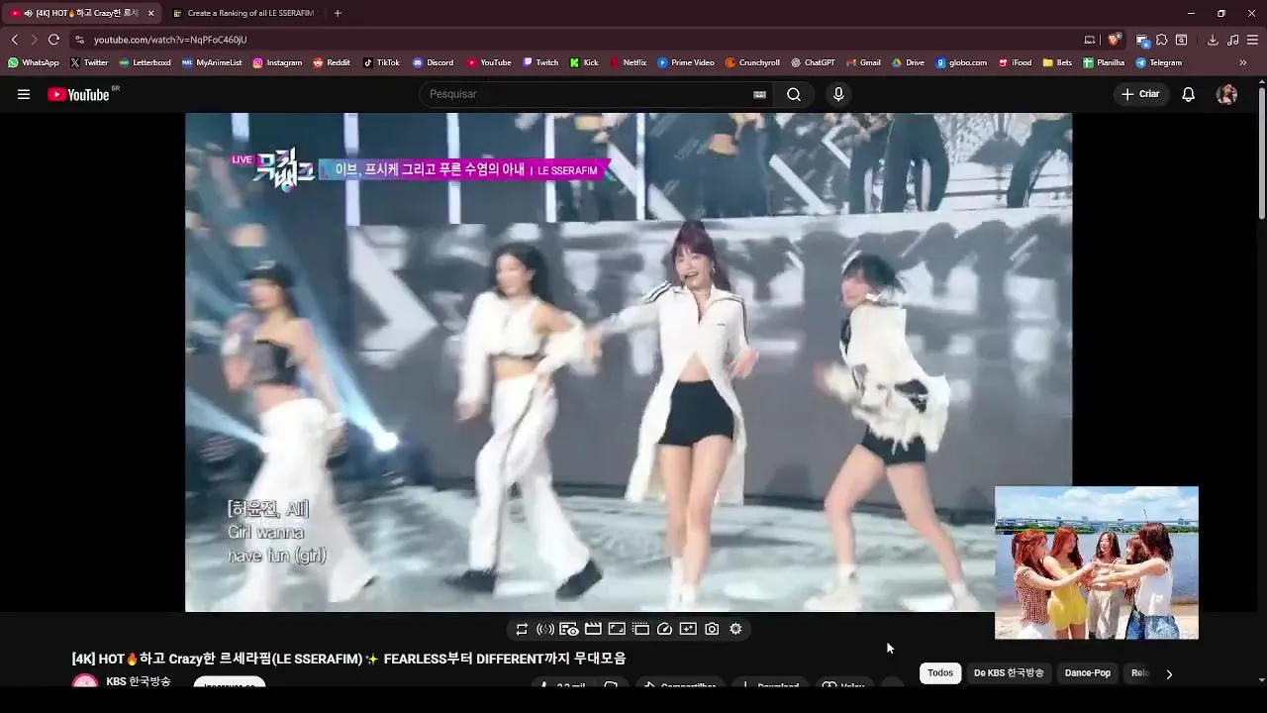Click the pop-up player plus icon
Viewport: 1267px width, 713px height.
[x=688, y=629]
